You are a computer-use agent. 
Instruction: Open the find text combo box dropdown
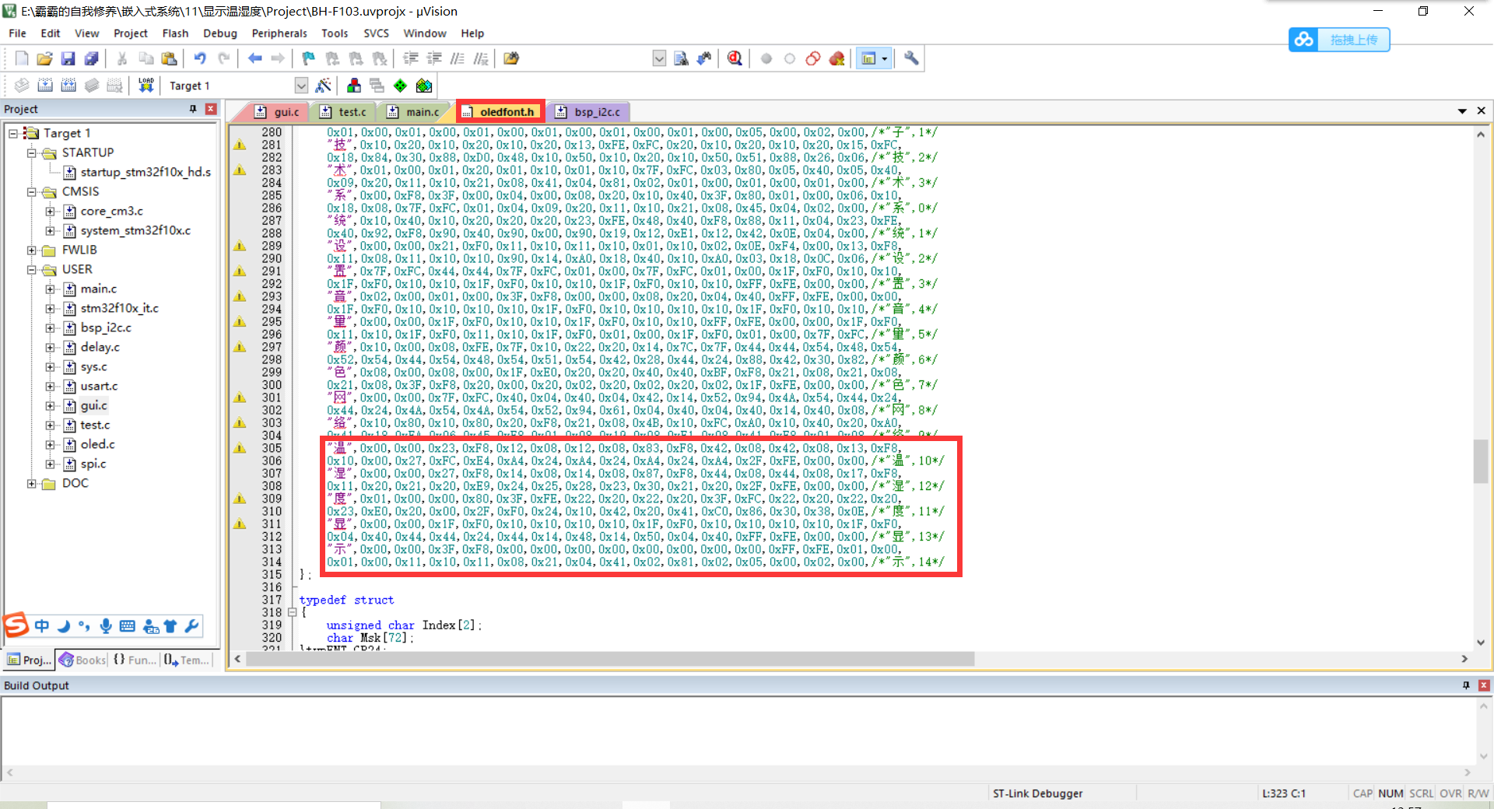[659, 58]
